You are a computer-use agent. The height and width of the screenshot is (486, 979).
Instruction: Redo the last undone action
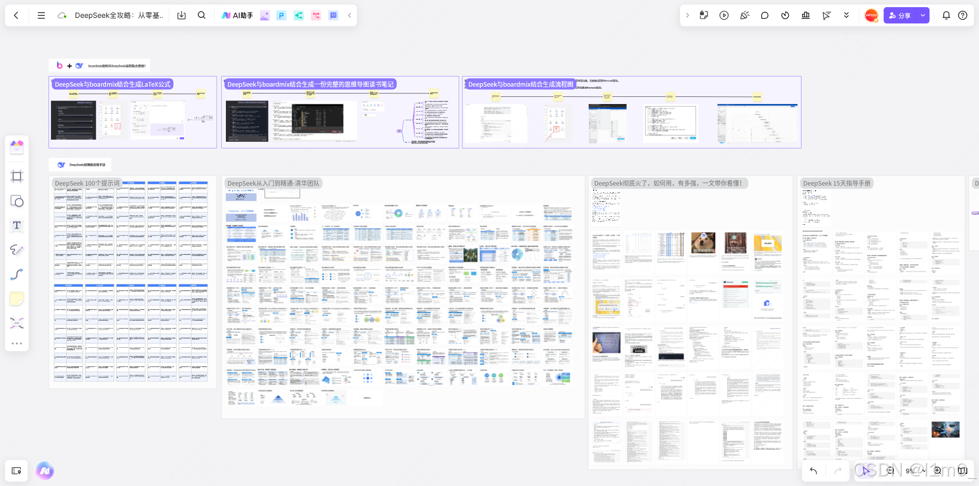tap(838, 471)
